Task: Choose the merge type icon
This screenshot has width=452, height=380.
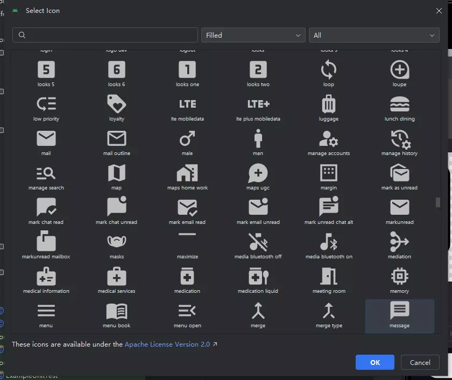Action: coord(328,311)
